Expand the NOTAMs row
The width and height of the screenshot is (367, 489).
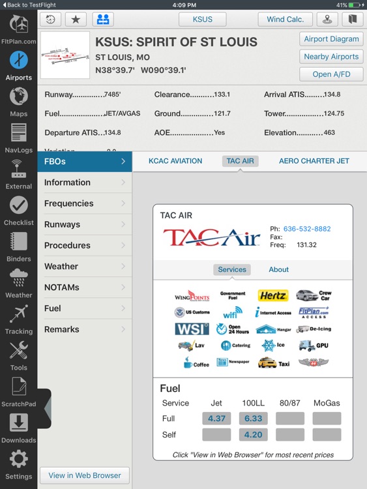85,288
